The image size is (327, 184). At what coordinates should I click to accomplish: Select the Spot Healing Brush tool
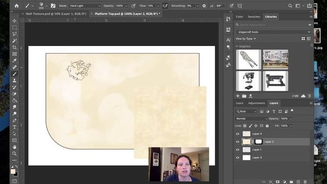(14, 67)
